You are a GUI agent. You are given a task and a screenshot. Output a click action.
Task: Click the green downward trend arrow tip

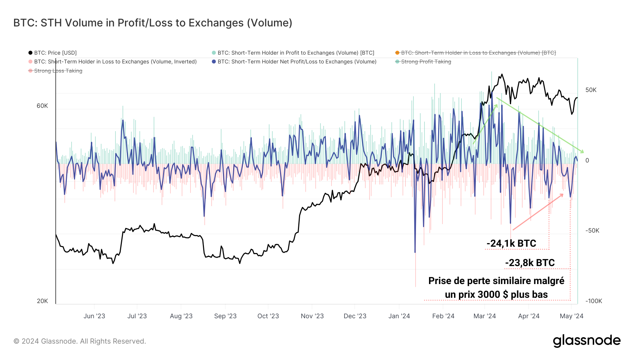click(583, 152)
